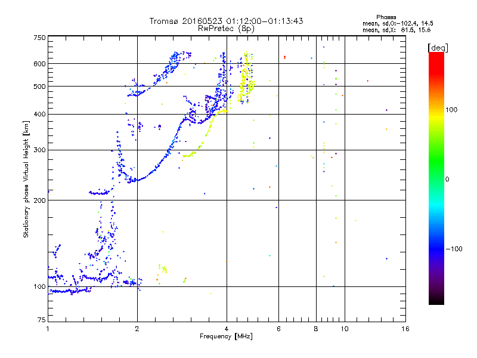Click y-axis tick label '400'

pyautogui.click(x=39, y=114)
